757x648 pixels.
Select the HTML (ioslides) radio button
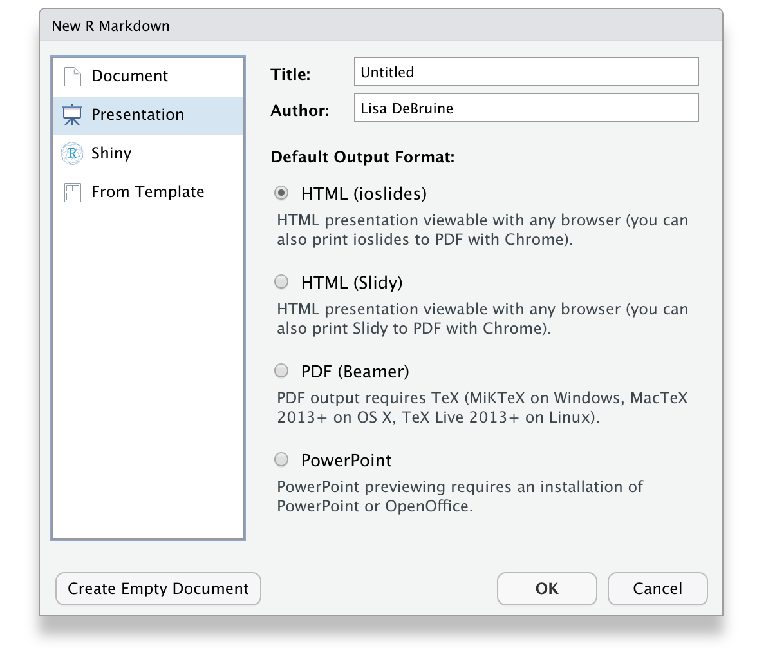click(281, 193)
